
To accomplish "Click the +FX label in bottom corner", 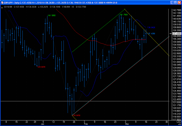I will pyautogui.click(x=179, y=124).
